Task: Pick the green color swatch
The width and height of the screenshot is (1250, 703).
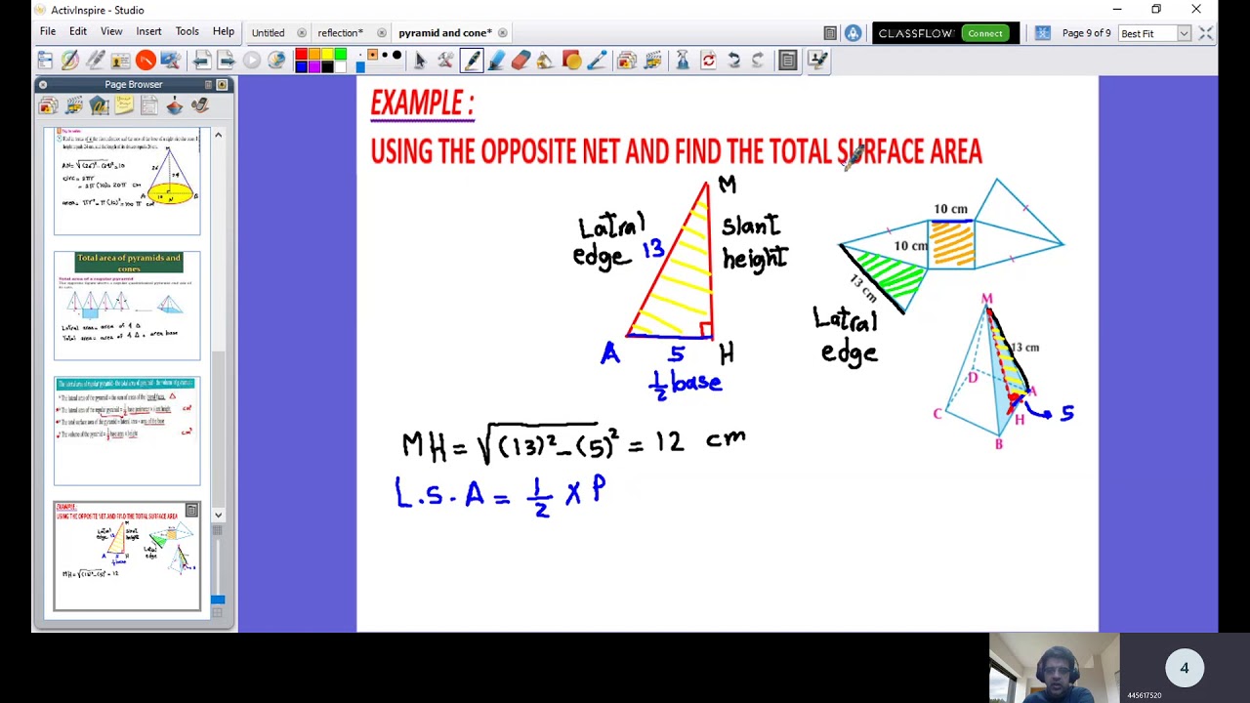Action: click(340, 55)
